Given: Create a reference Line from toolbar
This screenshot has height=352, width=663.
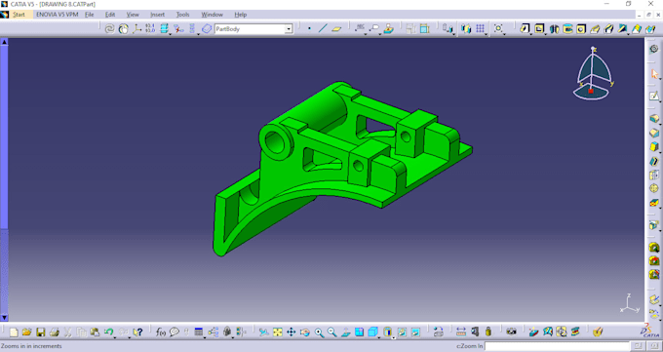Looking at the screenshot, I should coord(323,29).
